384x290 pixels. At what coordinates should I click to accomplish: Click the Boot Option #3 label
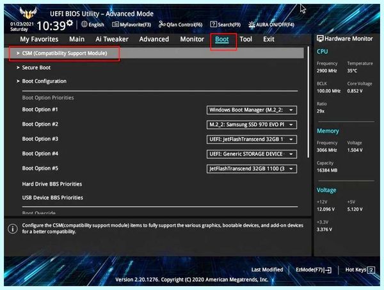point(40,139)
